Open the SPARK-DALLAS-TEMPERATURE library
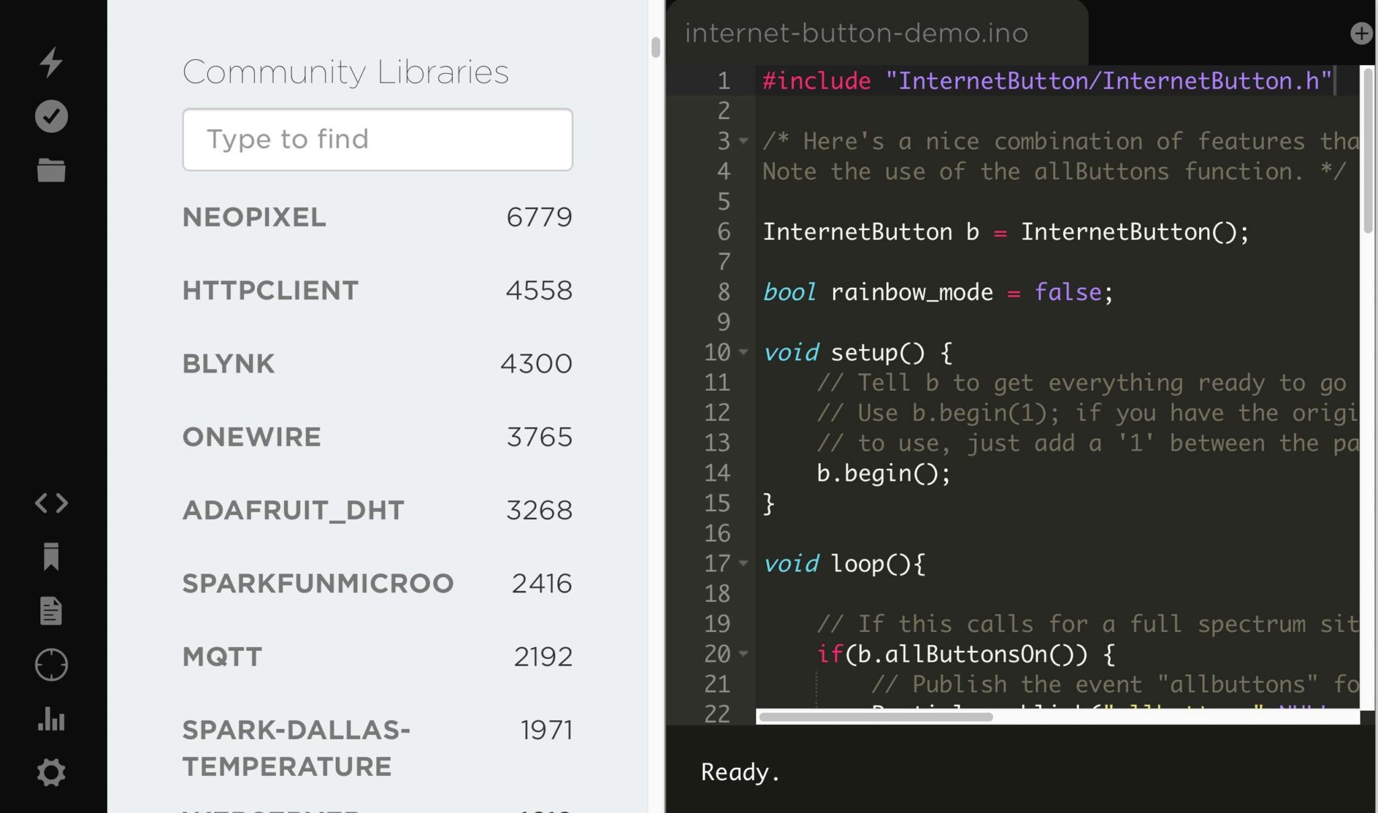1378x813 pixels. (296, 746)
